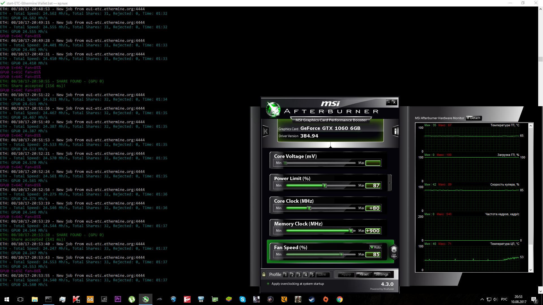Open AIDA64 icon in taskbar
The image size is (543, 305).
[x=90, y=299]
